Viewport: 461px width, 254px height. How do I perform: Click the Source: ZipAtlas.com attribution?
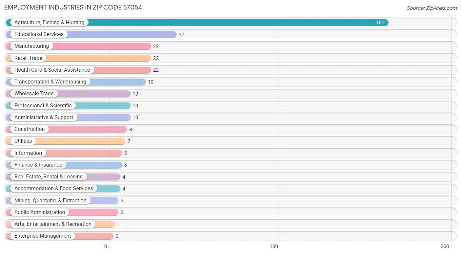pyautogui.click(x=432, y=8)
